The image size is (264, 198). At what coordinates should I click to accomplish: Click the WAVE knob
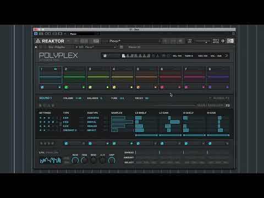tap(75, 161)
